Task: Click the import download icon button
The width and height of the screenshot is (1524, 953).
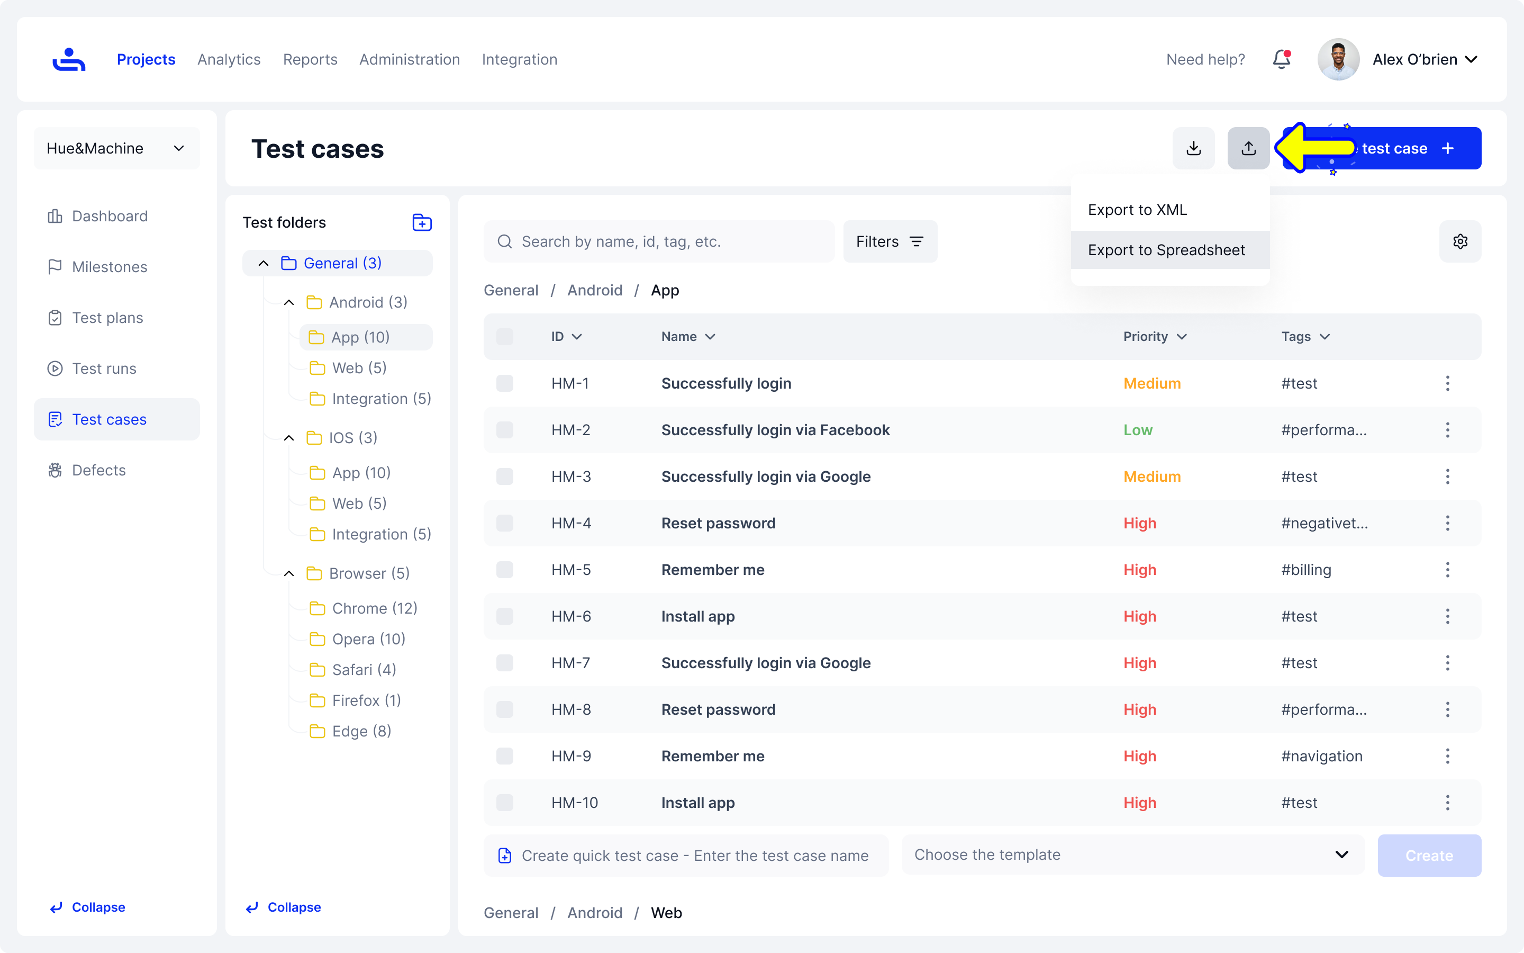Action: pyautogui.click(x=1193, y=148)
